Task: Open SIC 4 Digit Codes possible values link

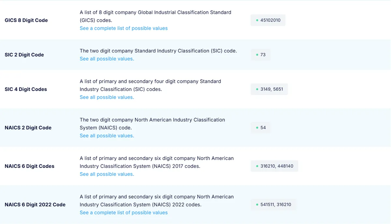Action: click(x=107, y=97)
